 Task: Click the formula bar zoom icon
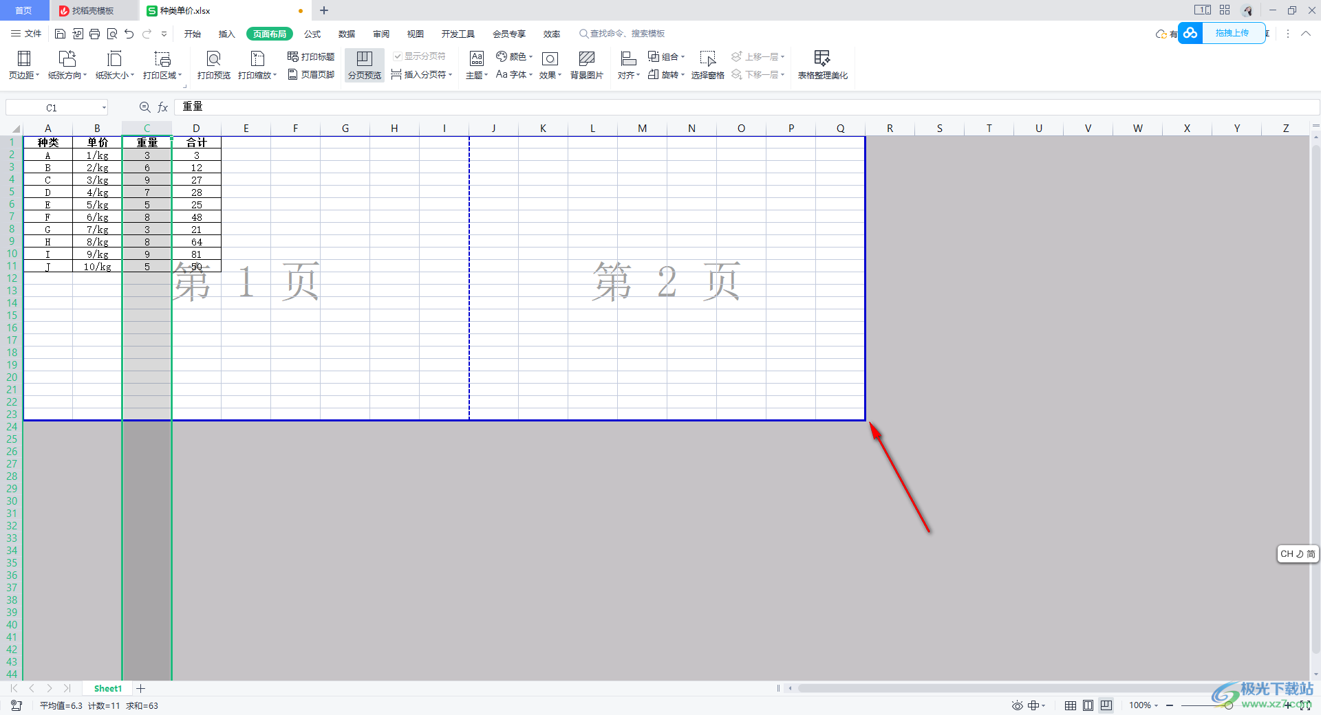(144, 107)
